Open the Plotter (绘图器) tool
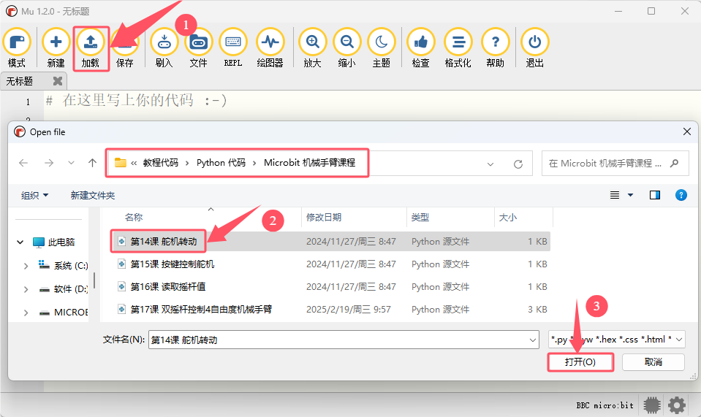Screen dimensions: 701x417 coord(270,47)
